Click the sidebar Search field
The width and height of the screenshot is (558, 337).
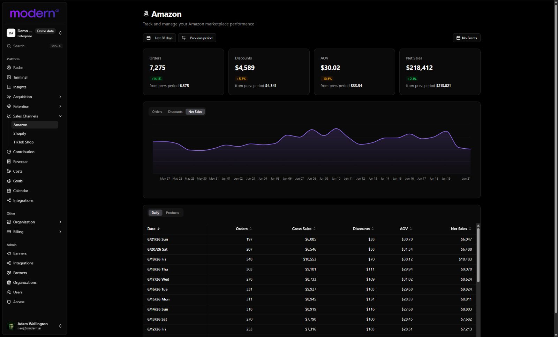click(x=35, y=46)
